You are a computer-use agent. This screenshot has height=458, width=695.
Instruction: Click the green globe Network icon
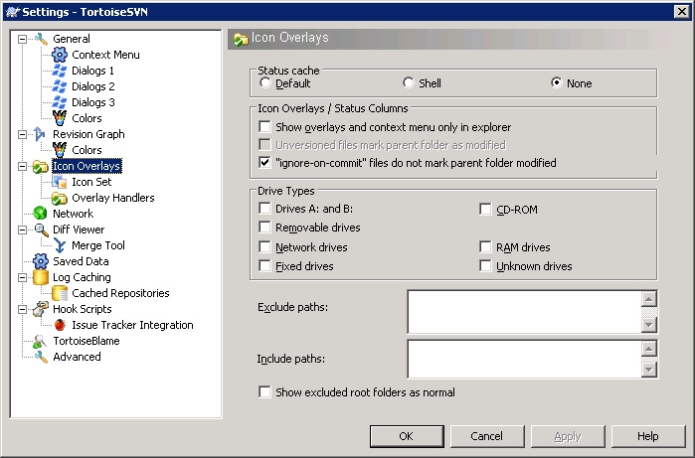[x=41, y=214]
